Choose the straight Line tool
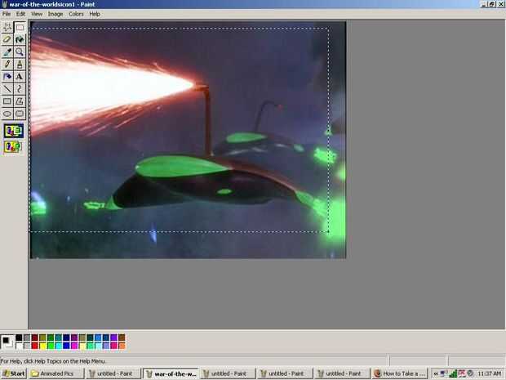Image resolution: width=506 pixels, height=380 pixels. click(7, 89)
